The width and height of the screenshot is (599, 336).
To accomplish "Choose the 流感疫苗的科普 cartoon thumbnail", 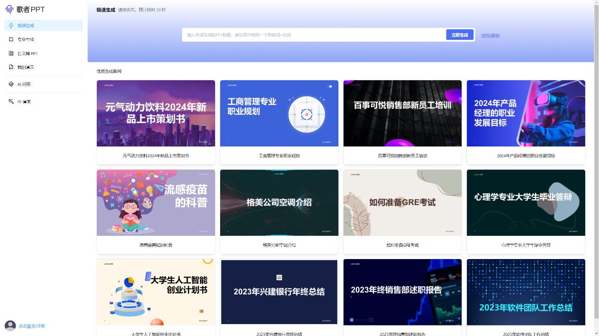I will click(x=156, y=203).
